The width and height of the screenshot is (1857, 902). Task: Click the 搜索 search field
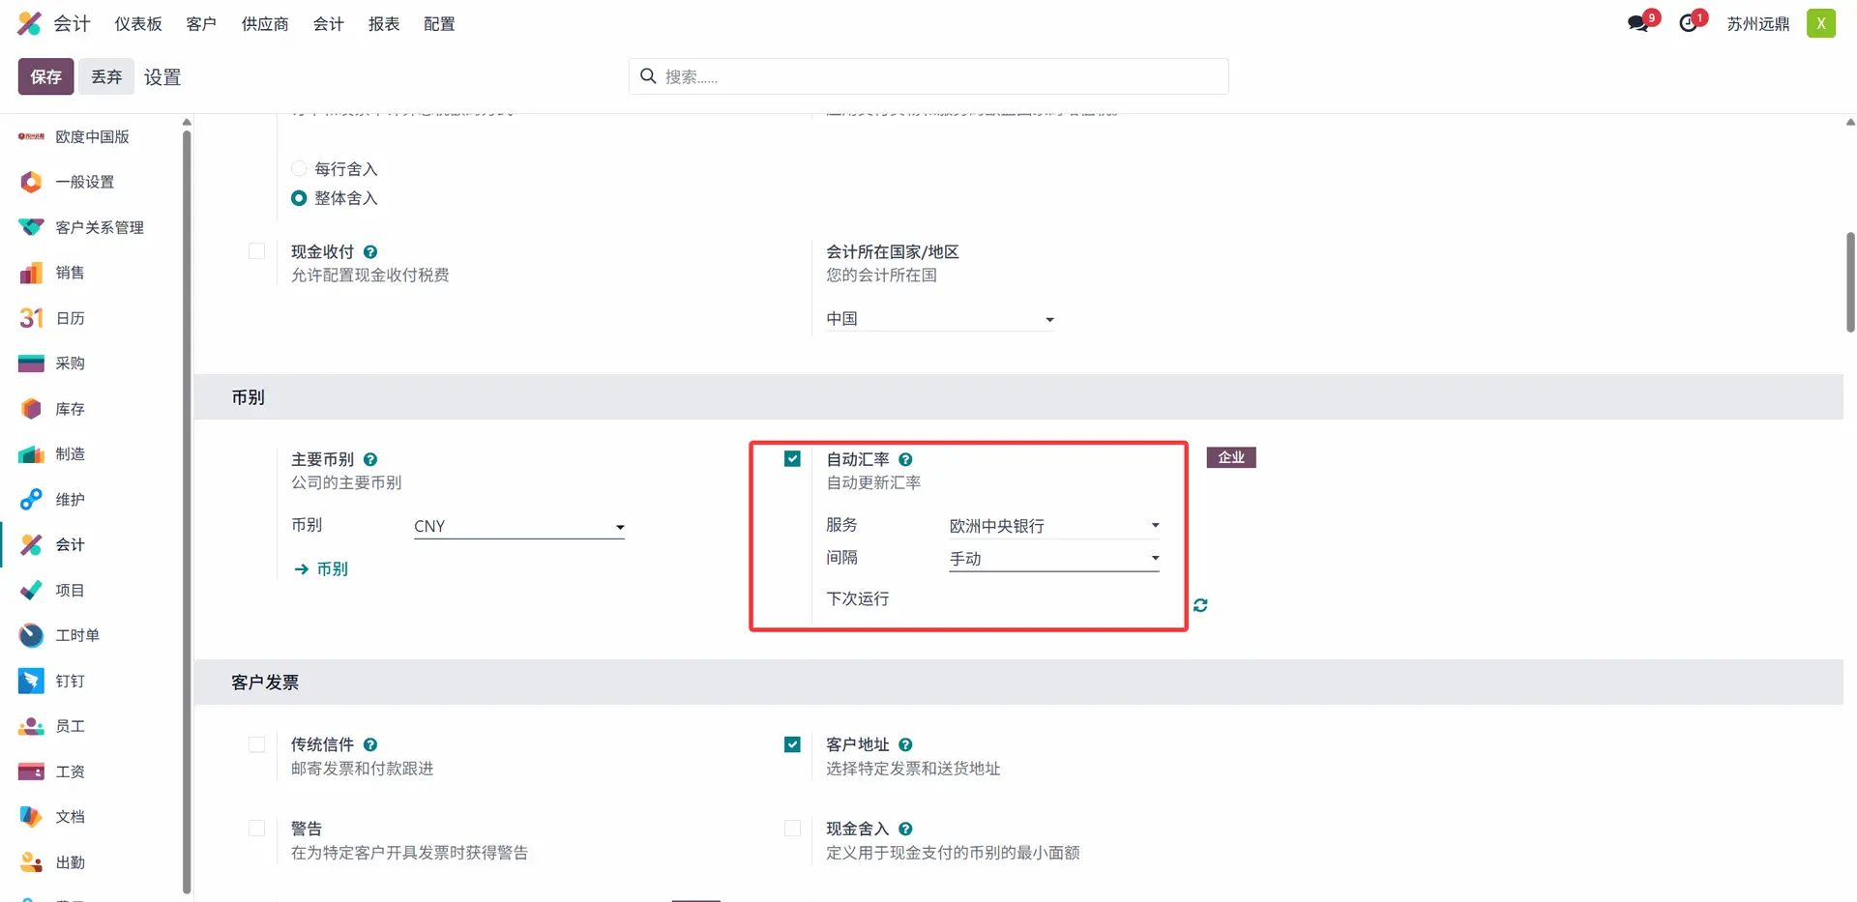point(928,76)
